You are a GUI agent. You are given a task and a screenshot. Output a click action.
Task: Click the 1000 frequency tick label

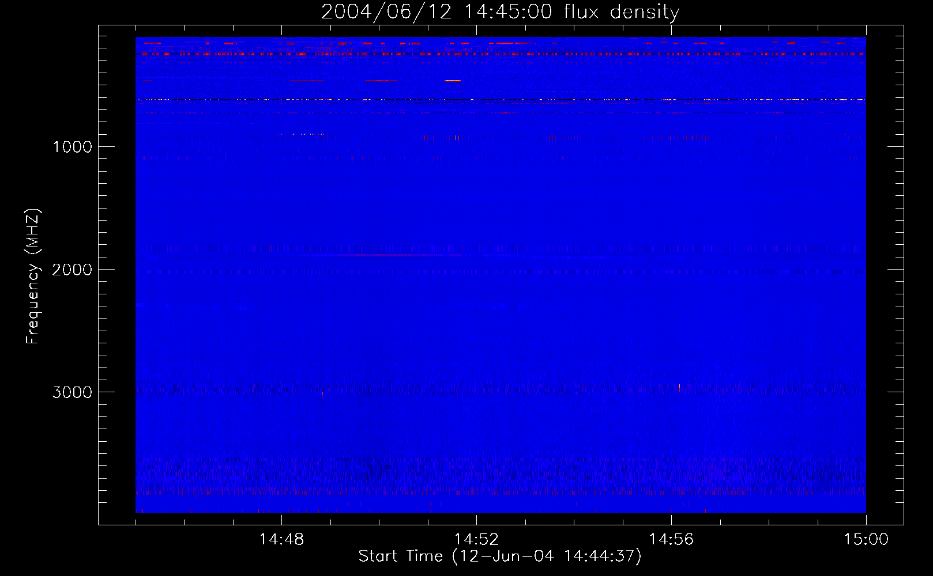[x=72, y=147]
